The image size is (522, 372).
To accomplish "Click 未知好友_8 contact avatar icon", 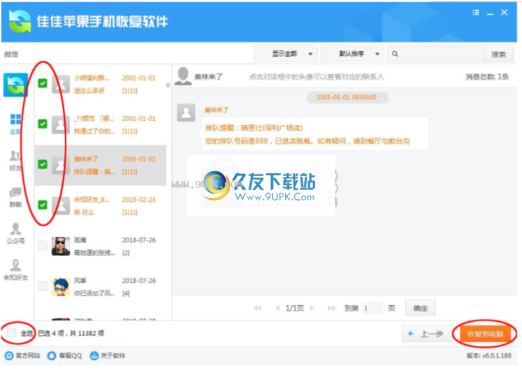I will [x=60, y=206].
